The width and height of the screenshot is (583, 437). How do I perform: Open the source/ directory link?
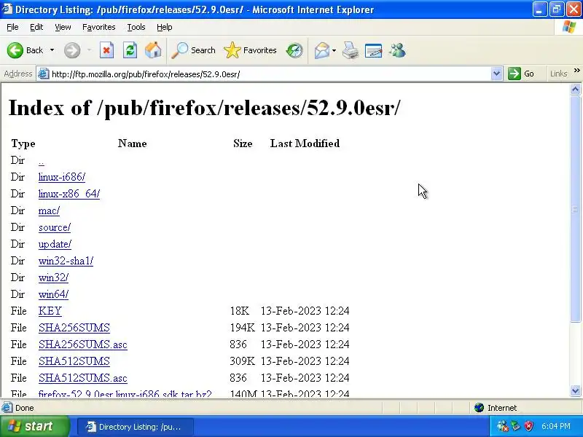(55, 227)
